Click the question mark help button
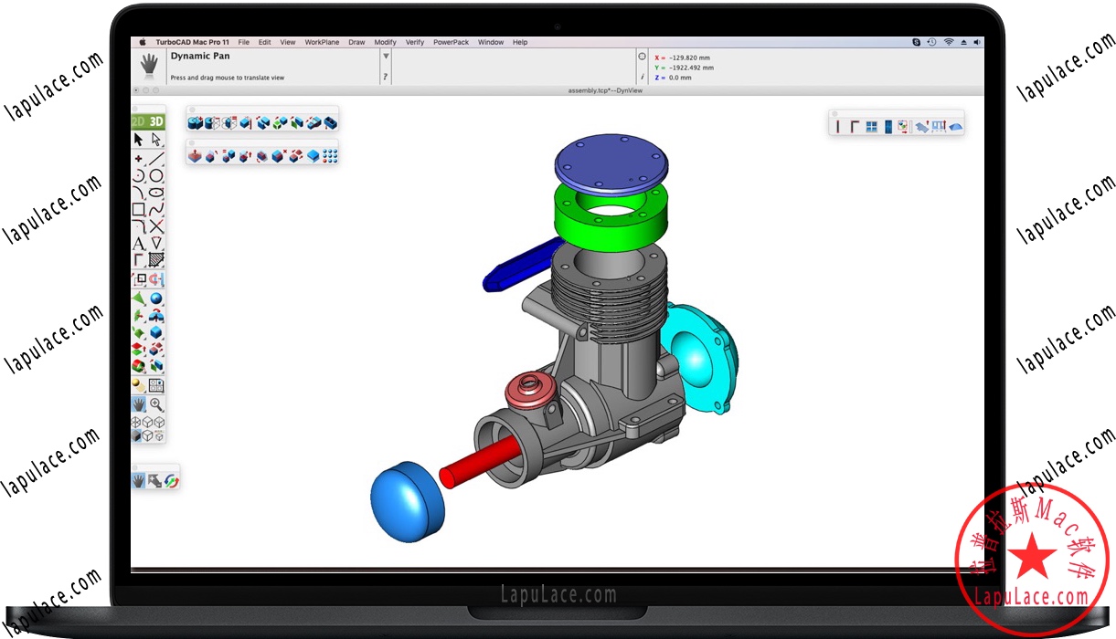The image size is (1116, 639). pos(386,77)
